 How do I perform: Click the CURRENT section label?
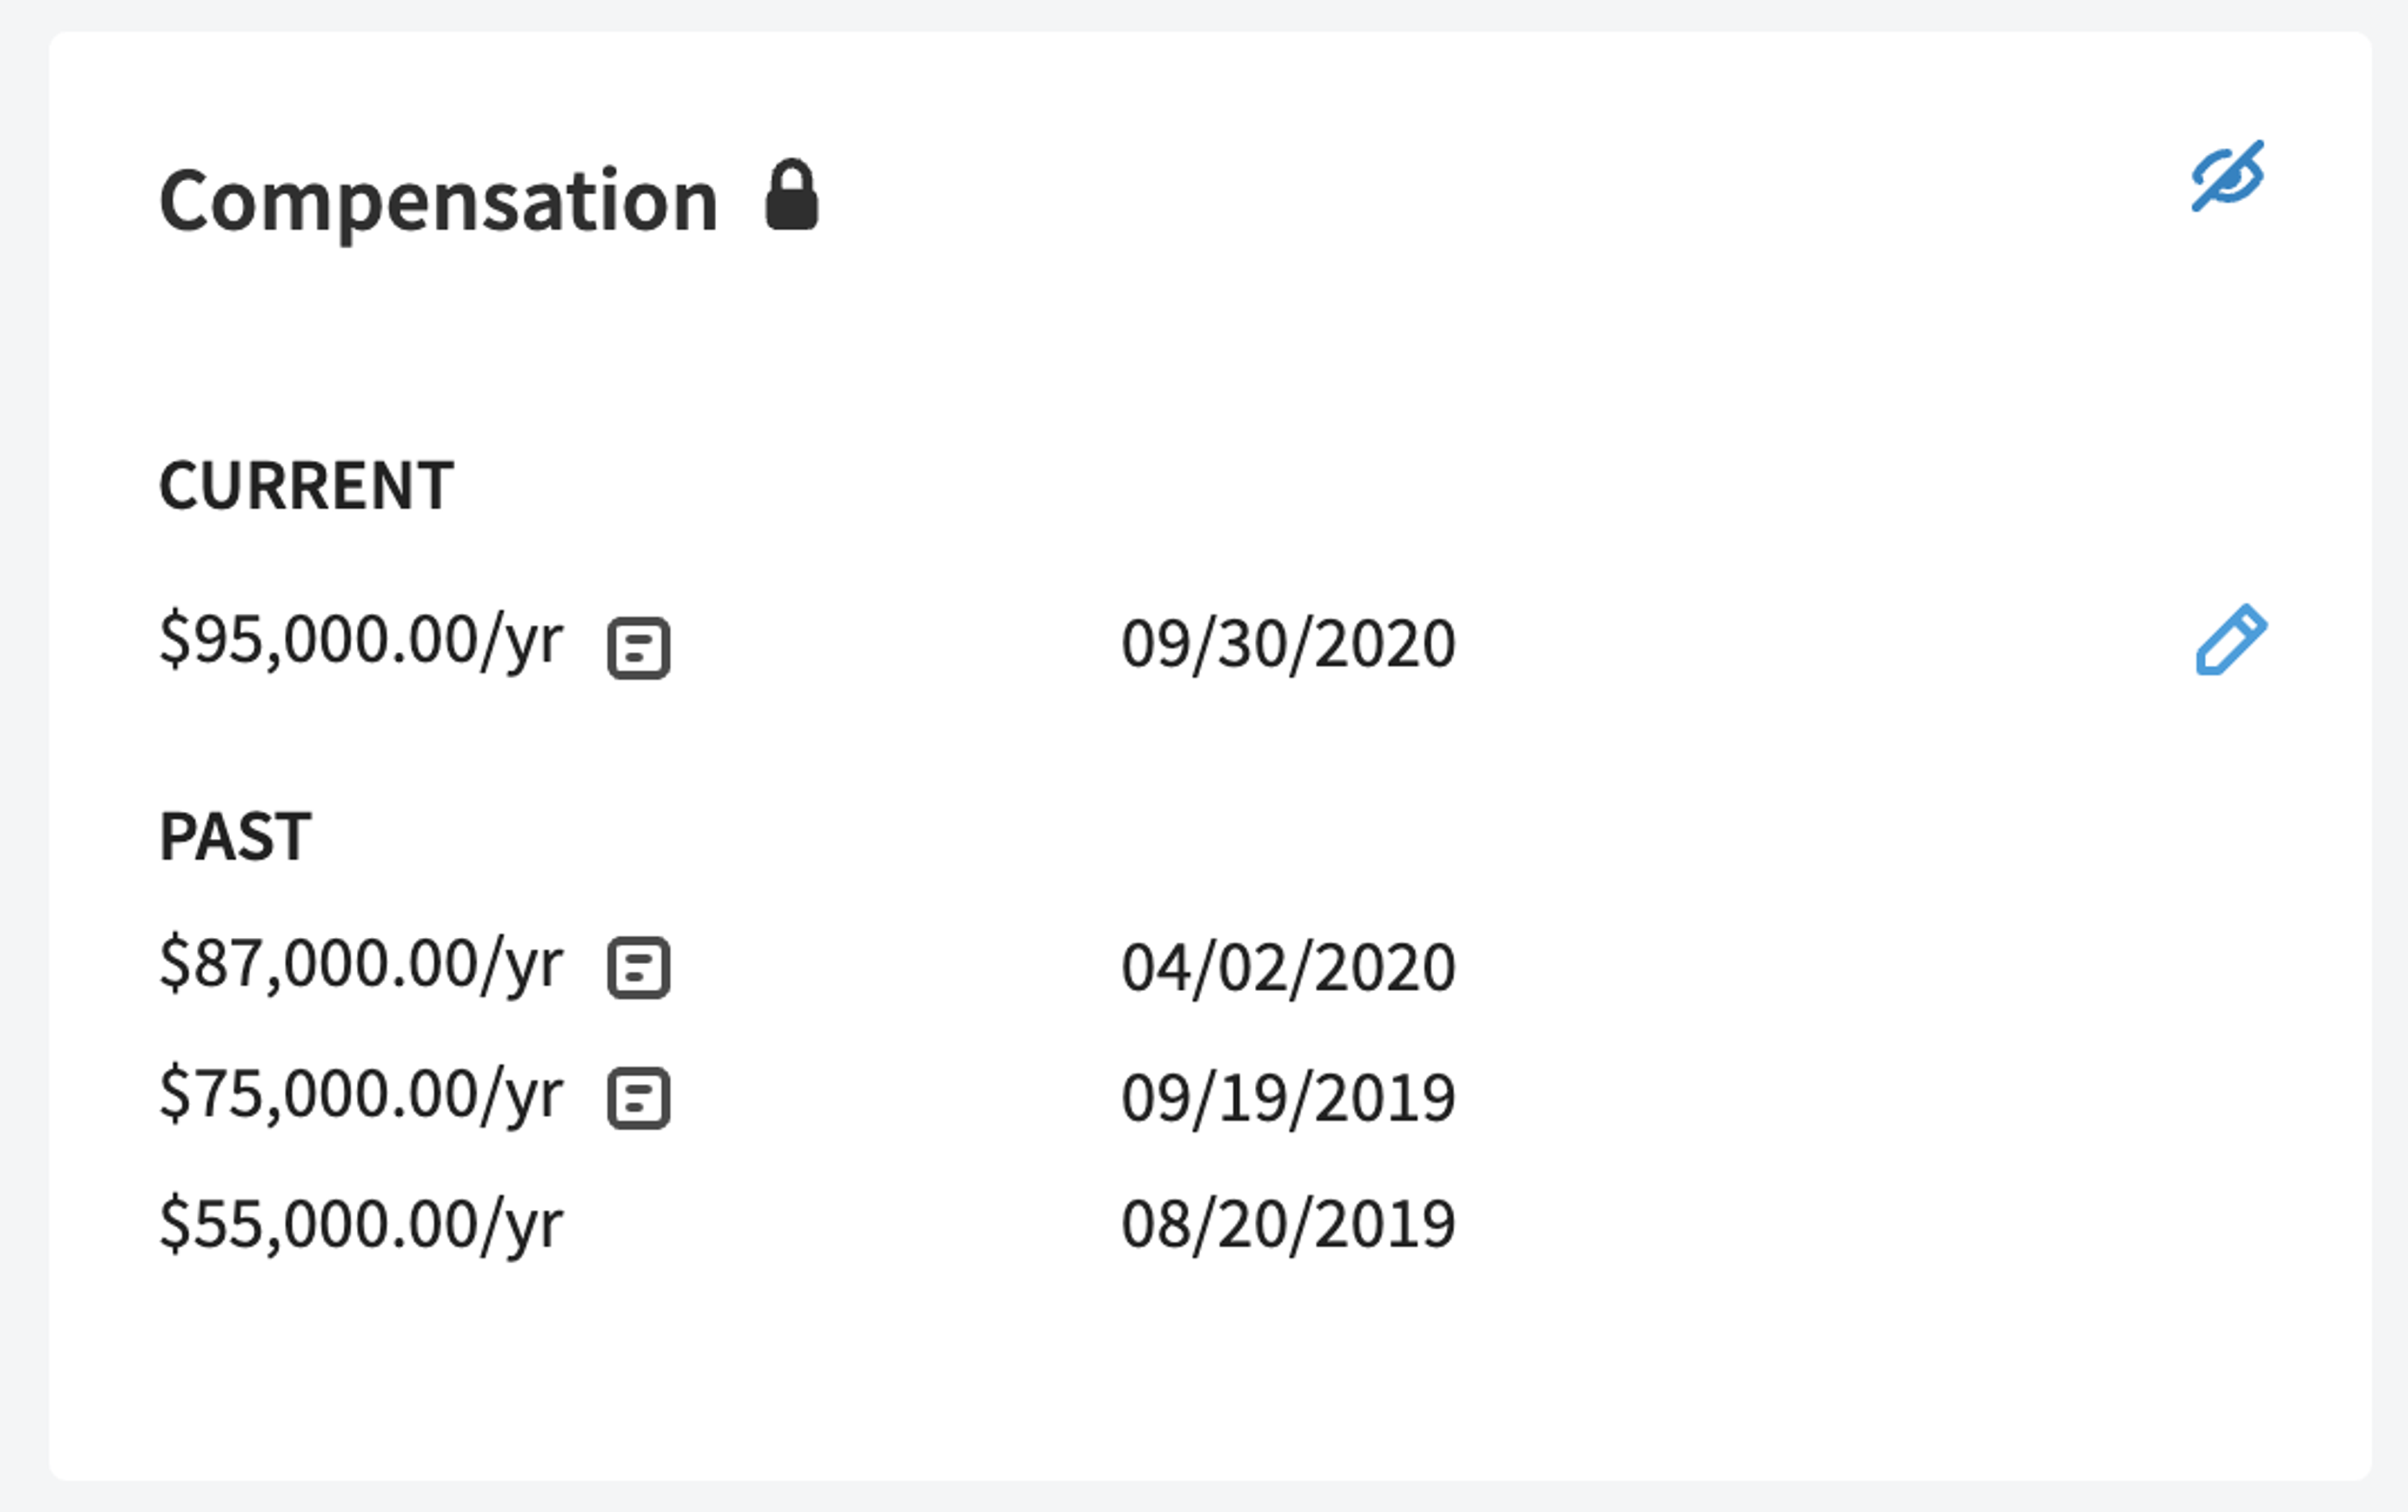[306, 486]
